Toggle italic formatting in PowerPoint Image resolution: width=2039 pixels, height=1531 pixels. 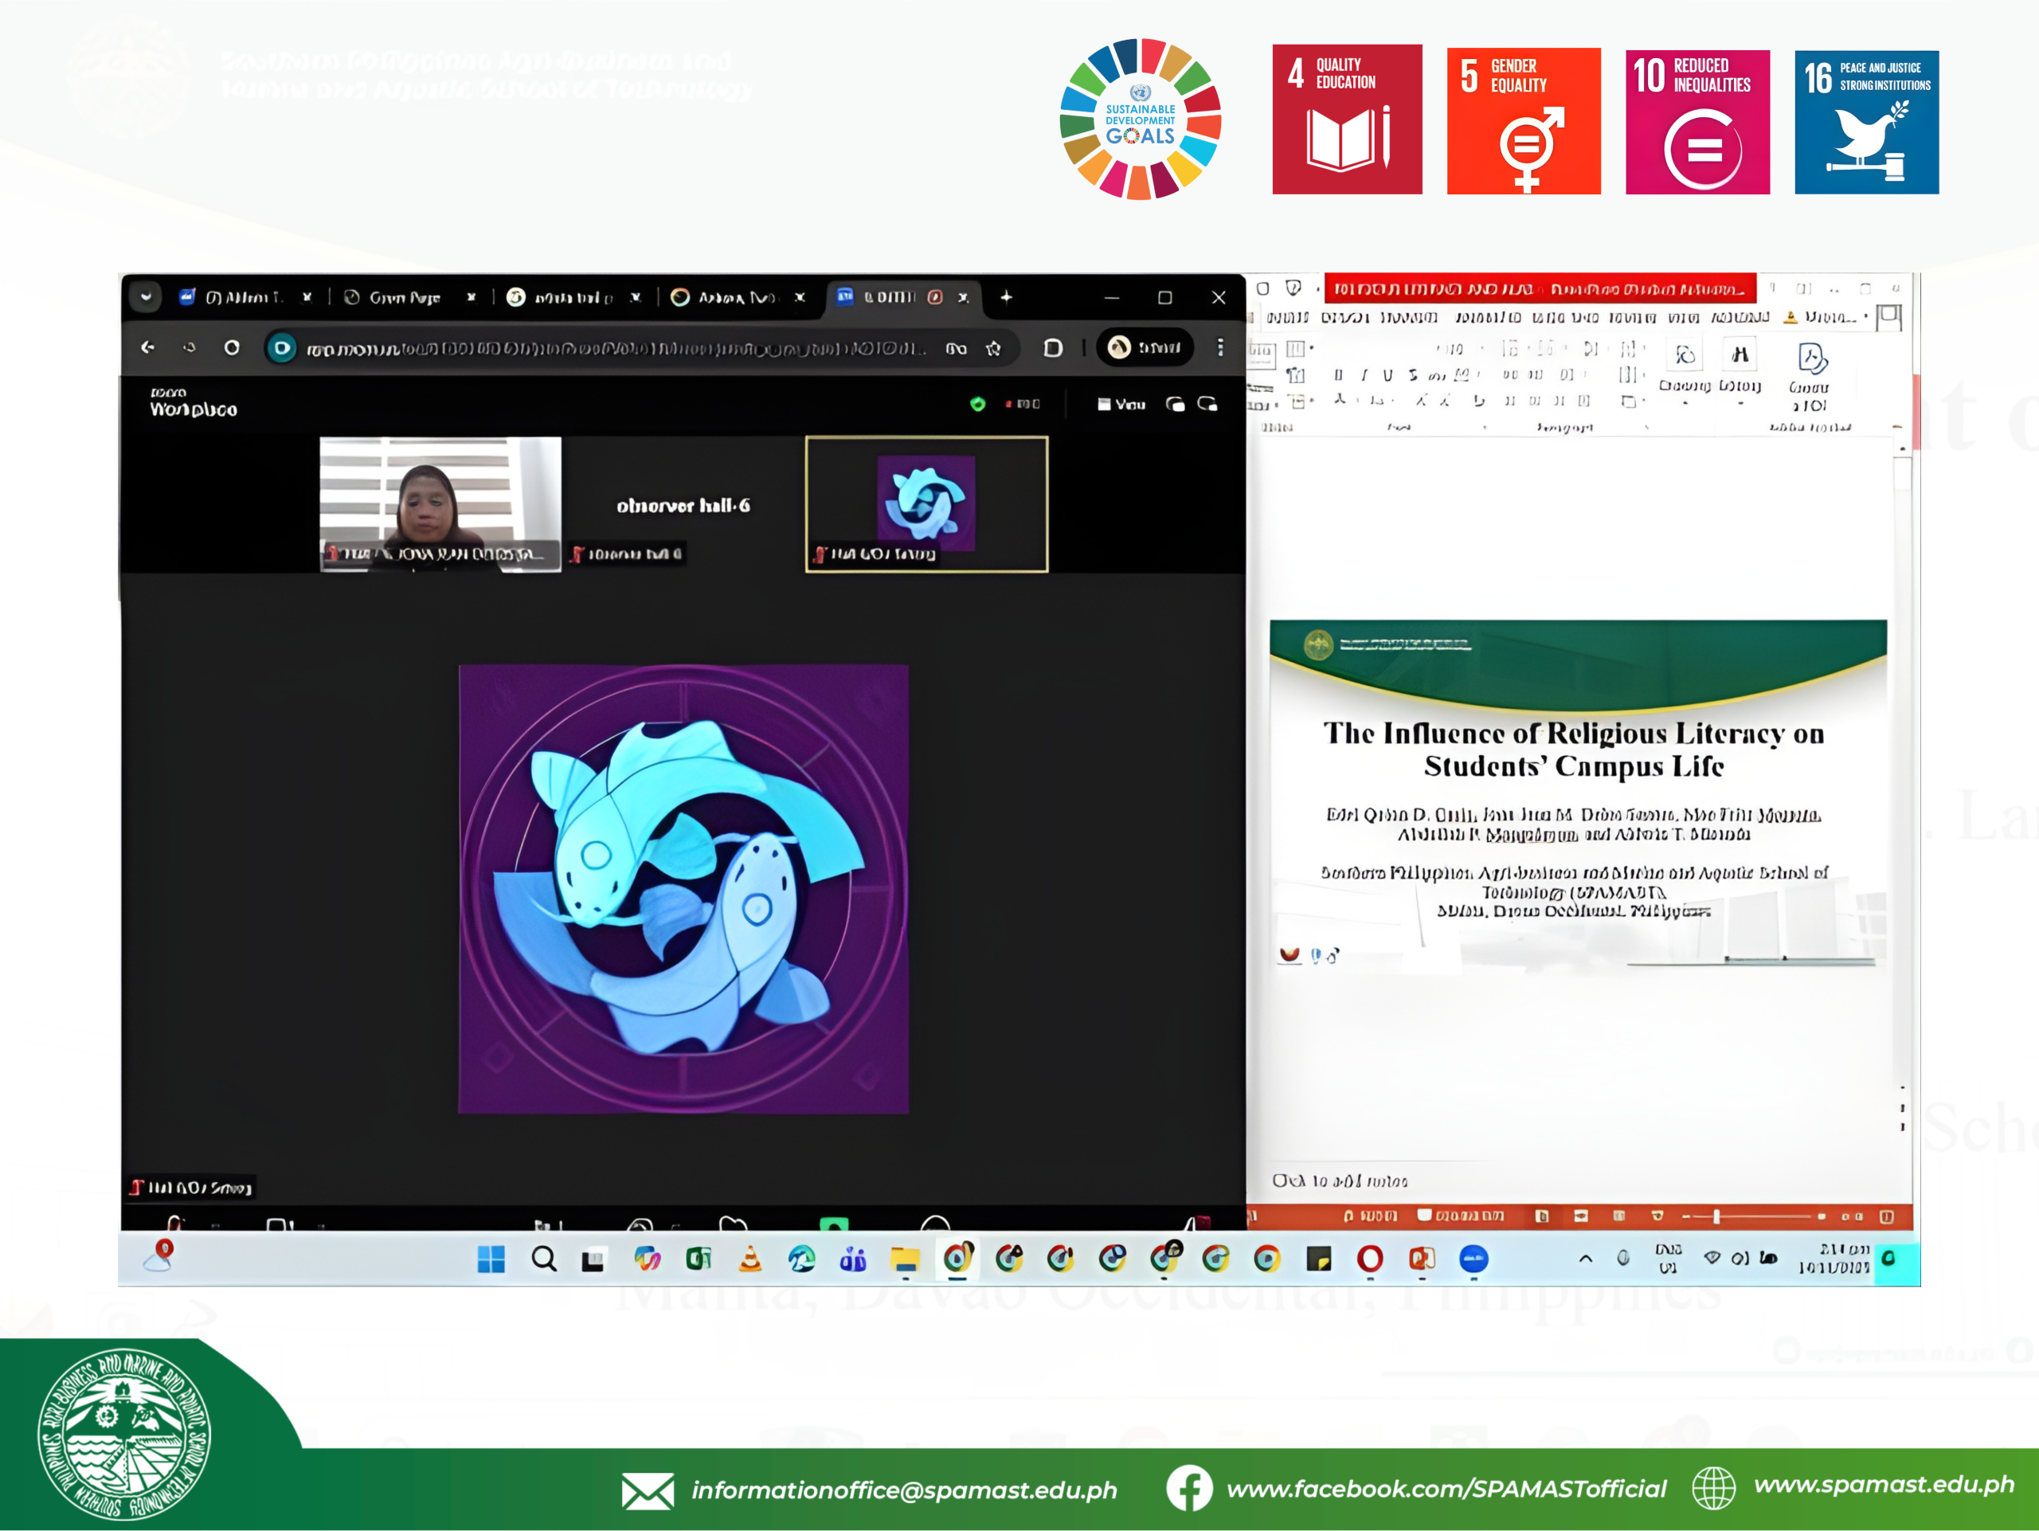[x=1364, y=375]
